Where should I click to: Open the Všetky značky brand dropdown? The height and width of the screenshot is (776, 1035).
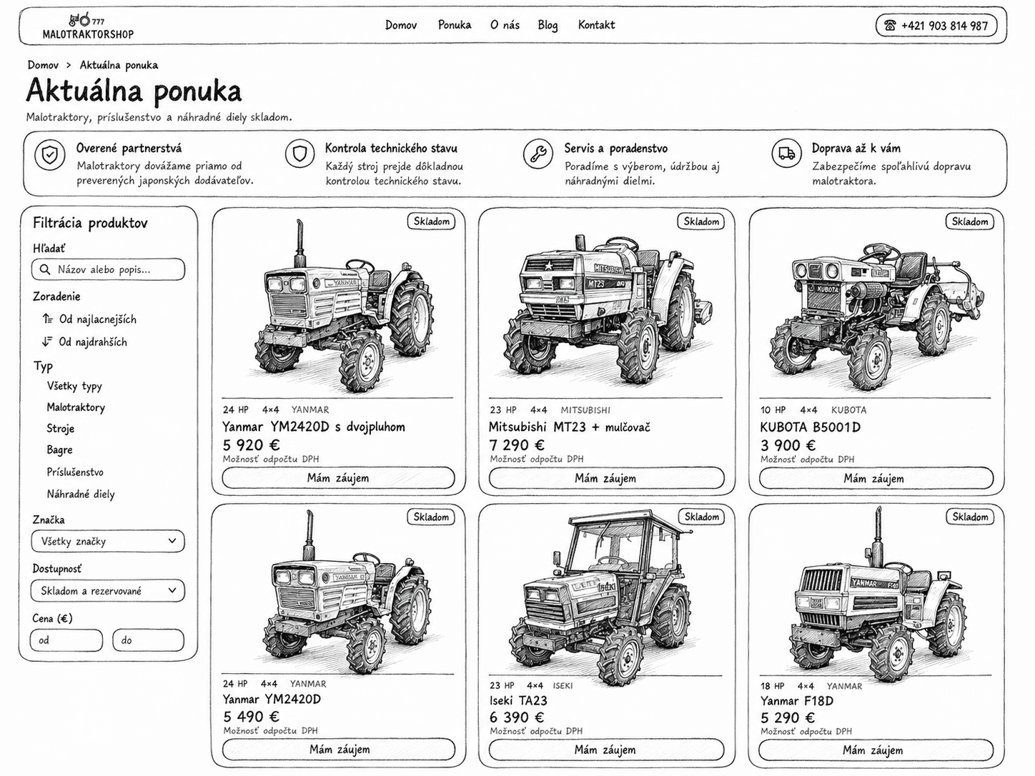click(x=108, y=541)
